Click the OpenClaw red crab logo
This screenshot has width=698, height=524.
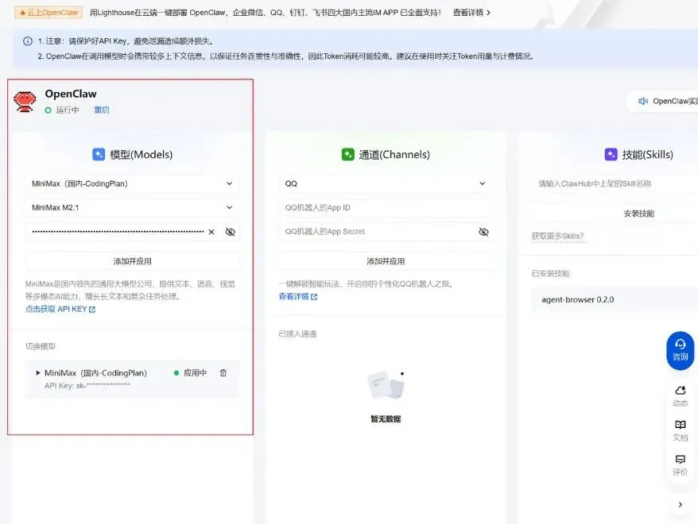25,102
